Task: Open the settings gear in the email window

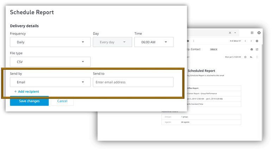Action: 257,41
